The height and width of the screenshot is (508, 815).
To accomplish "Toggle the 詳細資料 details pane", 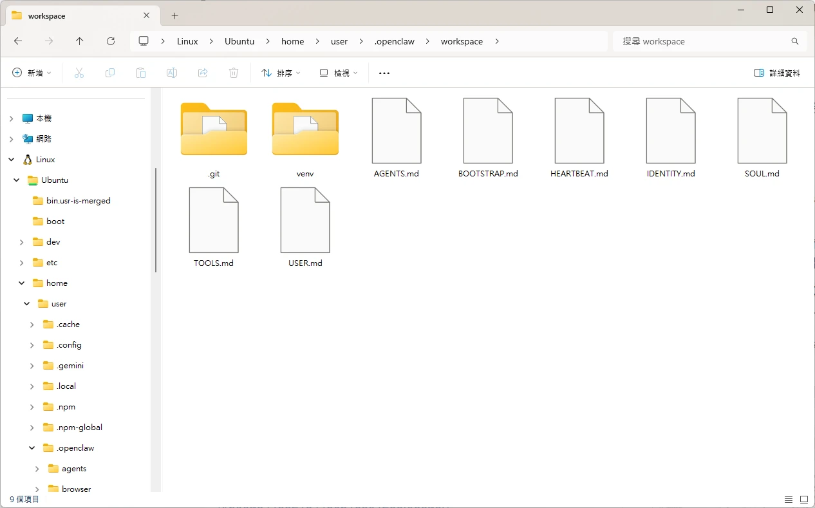I will click(x=777, y=73).
